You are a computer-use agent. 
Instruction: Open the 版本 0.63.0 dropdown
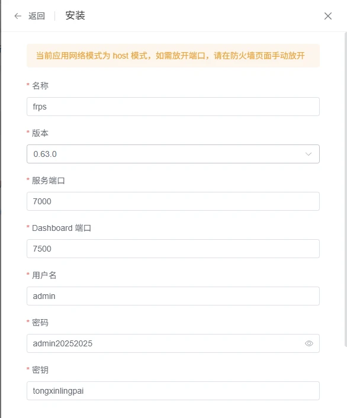tap(173, 154)
